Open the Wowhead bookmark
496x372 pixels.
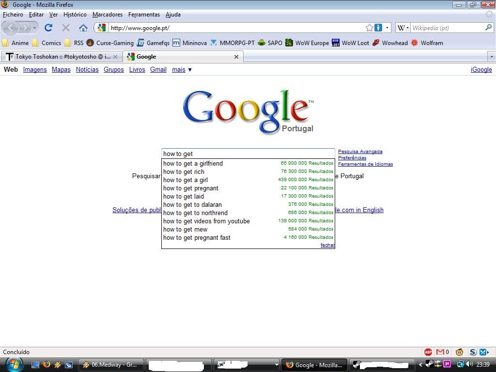point(390,43)
